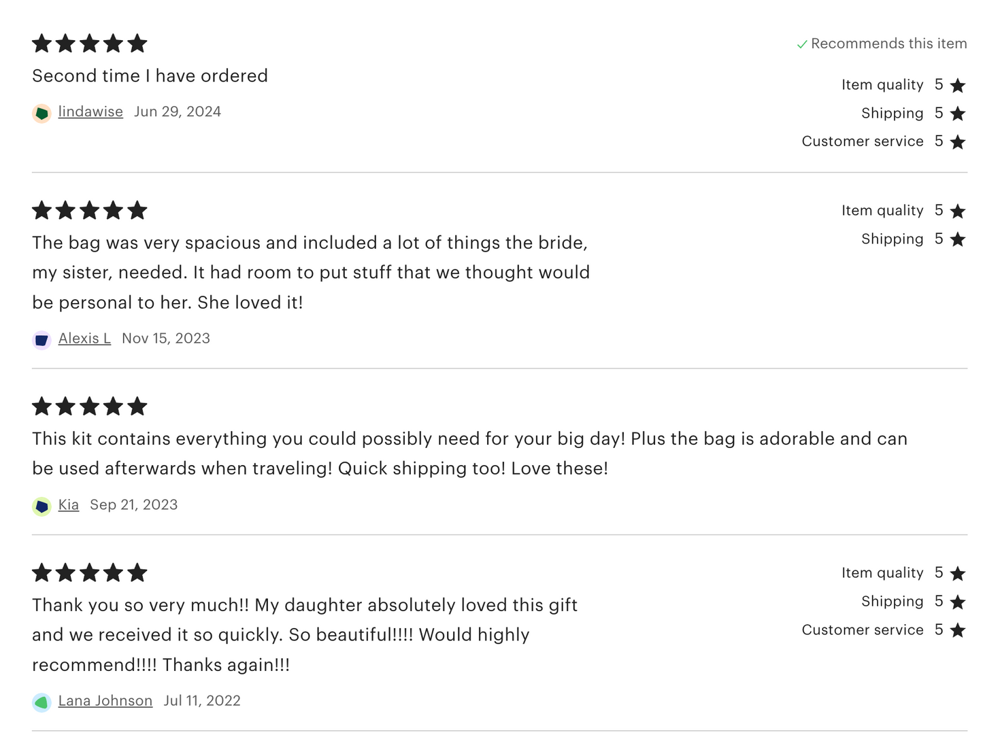Click Customer service star in lindawise's review
This screenshot has width=983, height=739.
[958, 142]
